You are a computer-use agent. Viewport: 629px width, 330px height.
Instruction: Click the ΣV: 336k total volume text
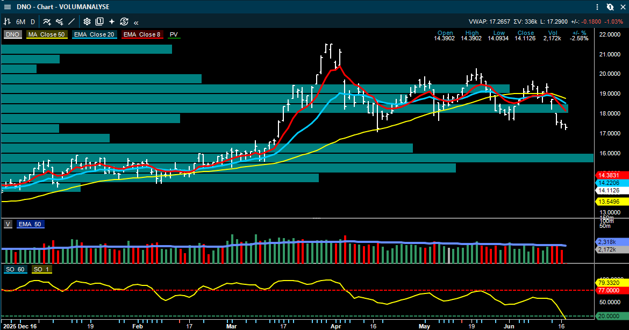(525, 21)
